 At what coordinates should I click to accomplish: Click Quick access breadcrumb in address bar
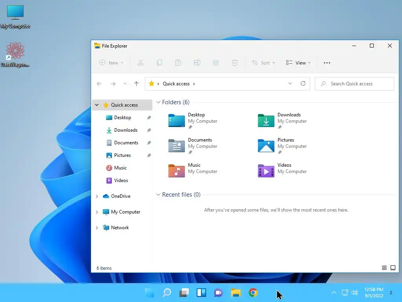pyautogui.click(x=176, y=84)
